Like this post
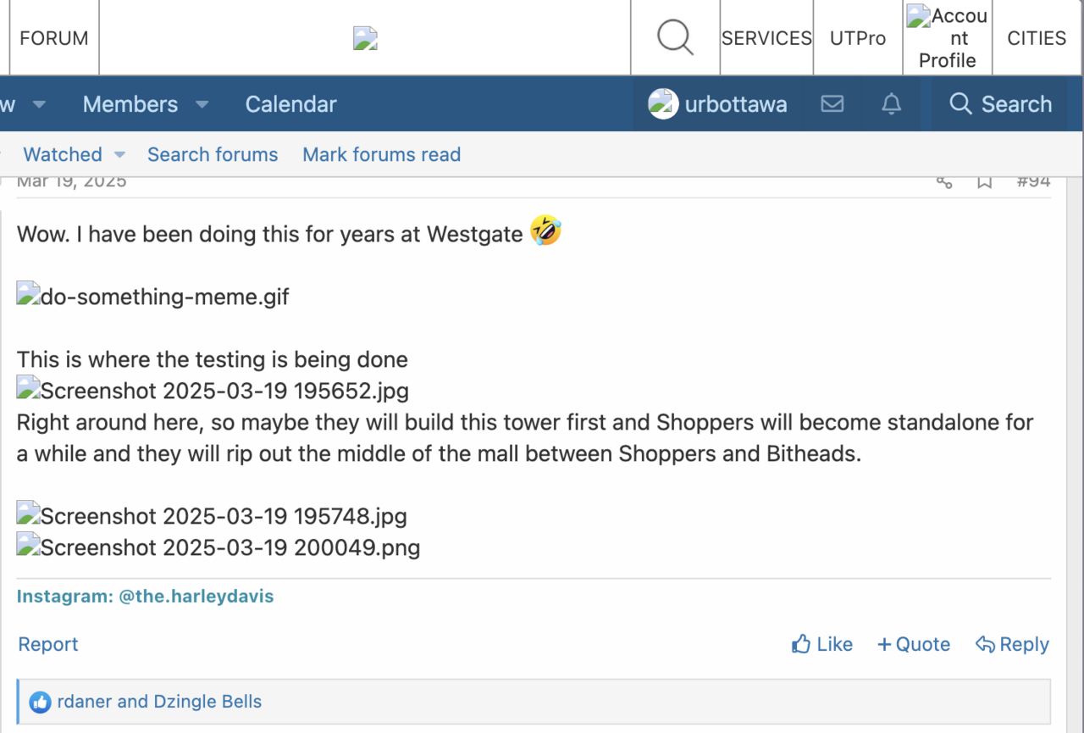 point(822,645)
